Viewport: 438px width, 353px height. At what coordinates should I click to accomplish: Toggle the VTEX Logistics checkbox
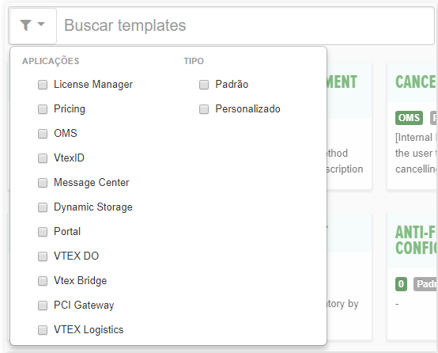(x=43, y=330)
